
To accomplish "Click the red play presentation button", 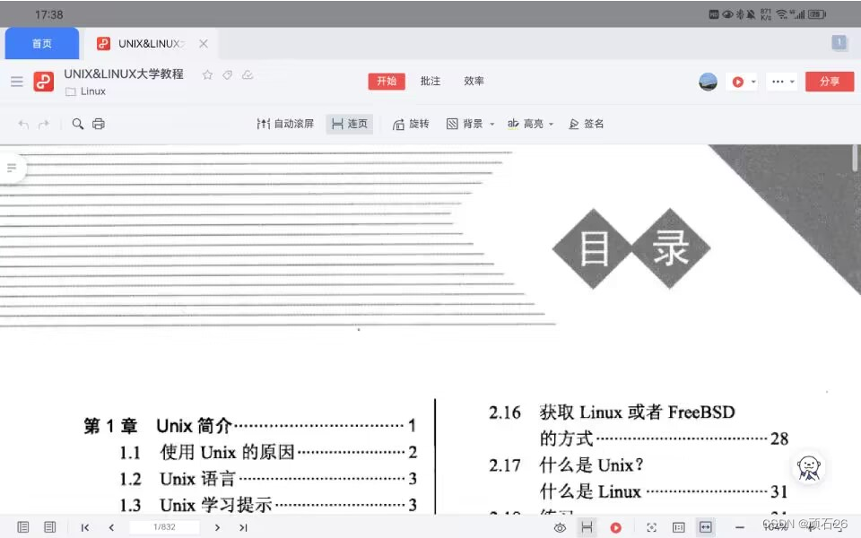I will [x=737, y=82].
